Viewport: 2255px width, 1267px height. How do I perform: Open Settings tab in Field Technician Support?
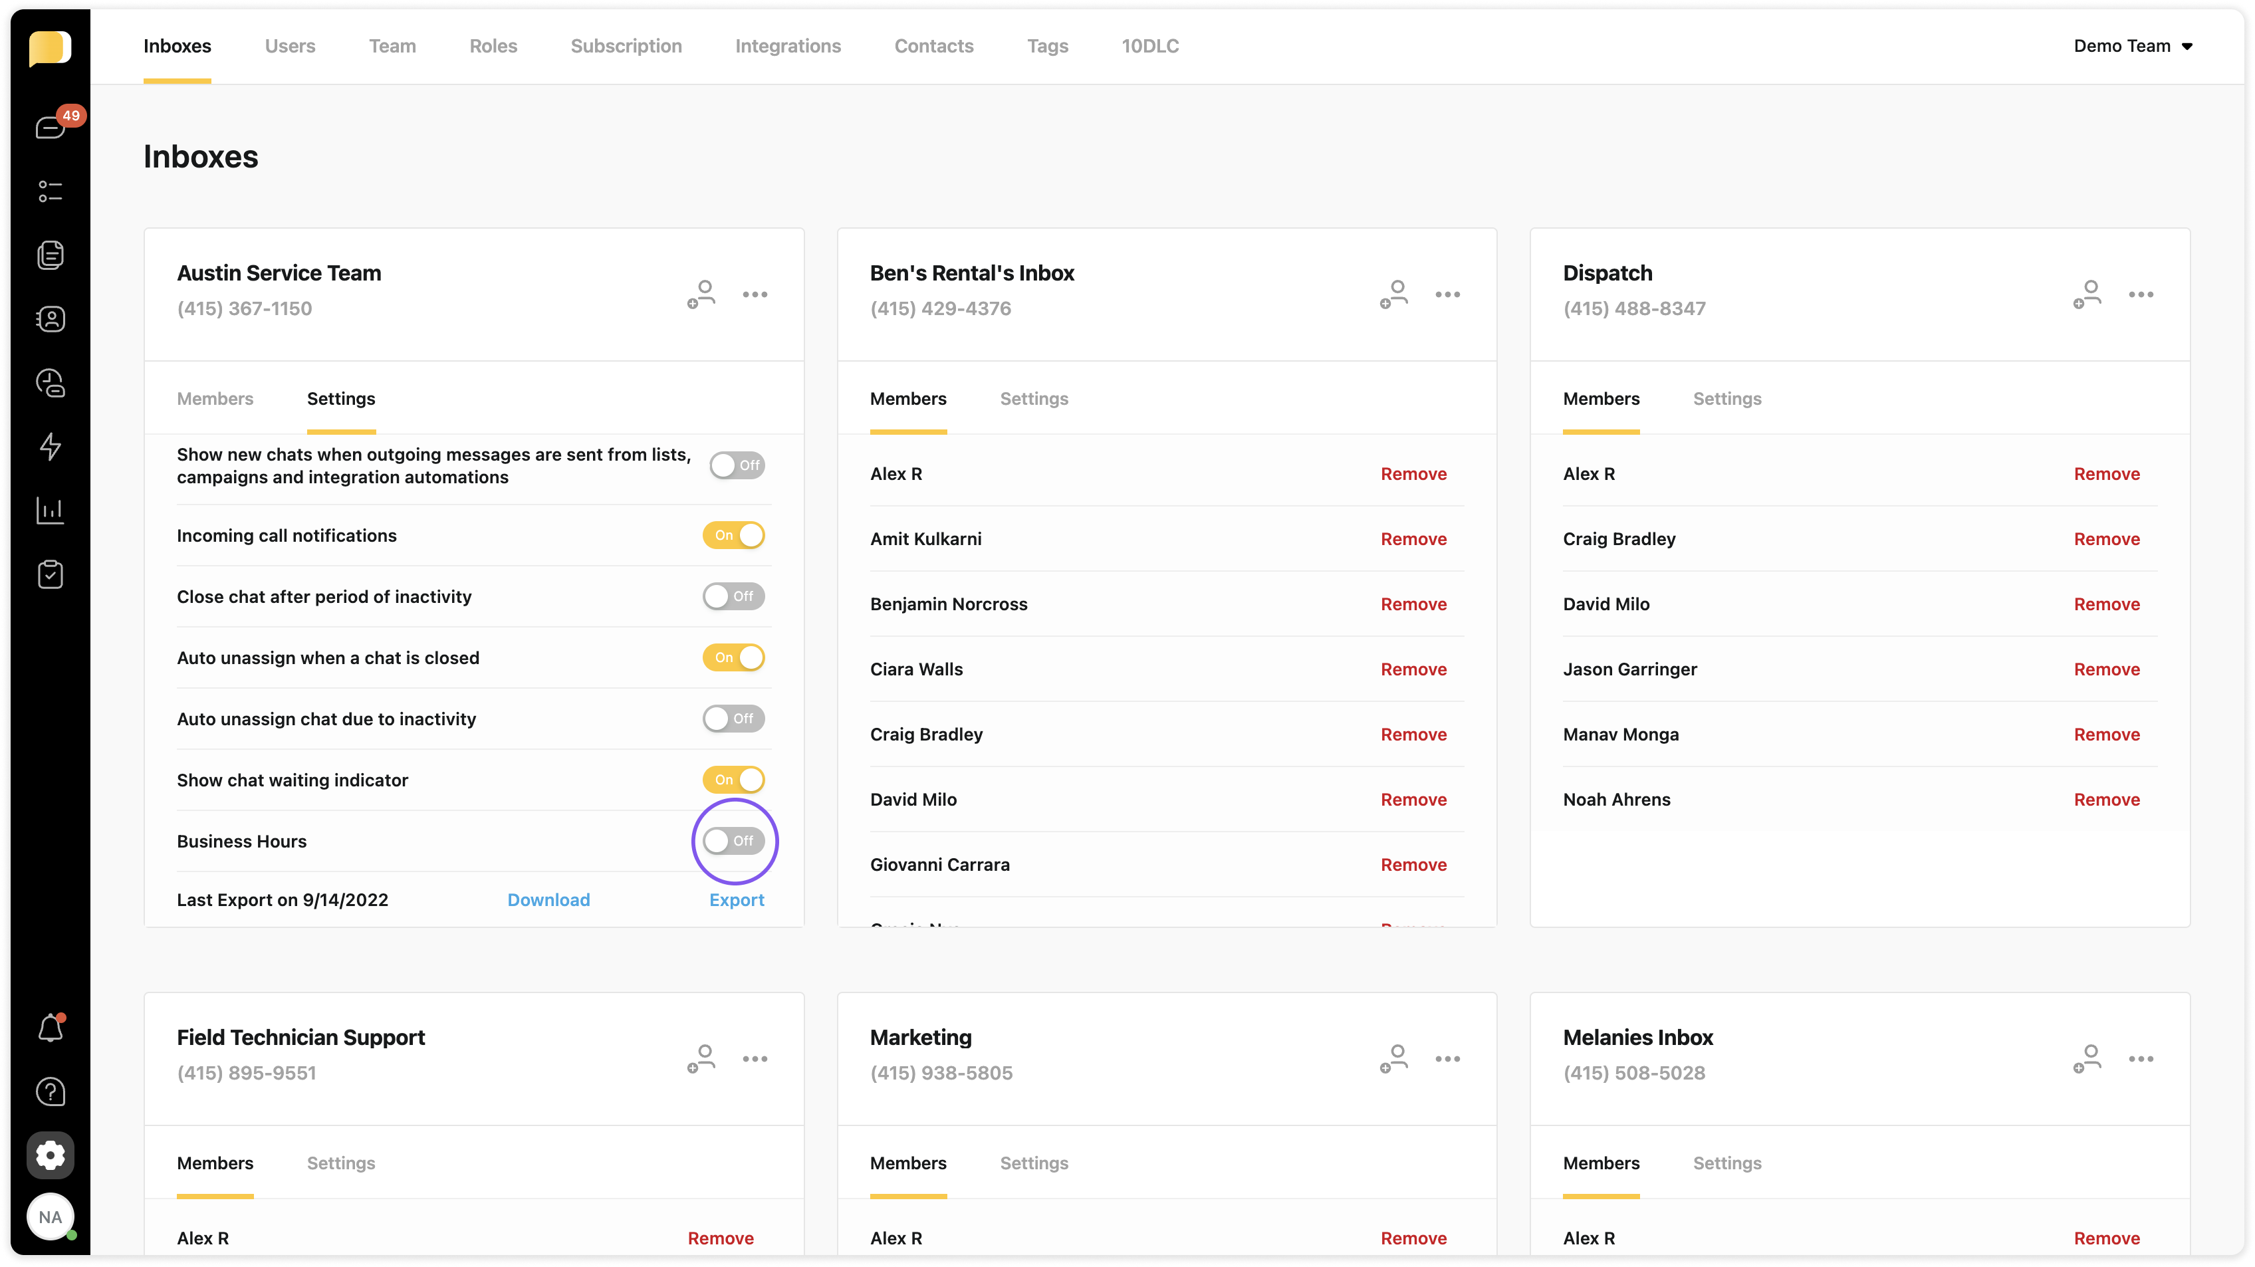[340, 1163]
